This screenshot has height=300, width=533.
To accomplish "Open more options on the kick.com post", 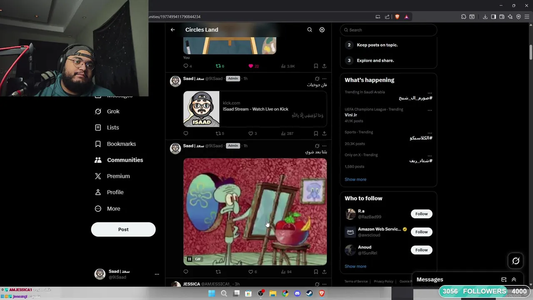I will (x=324, y=79).
